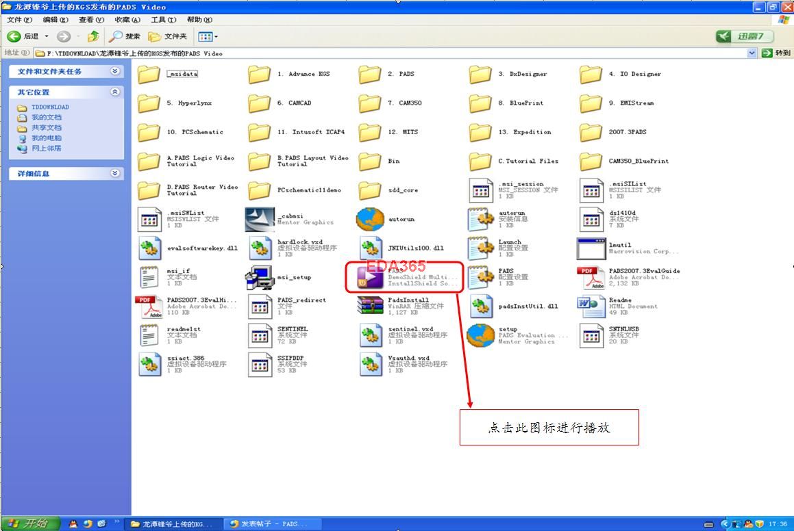
Task: Open 网上邻居 link in sidebar
Action: pyautogui.click(x=40, y=148)
